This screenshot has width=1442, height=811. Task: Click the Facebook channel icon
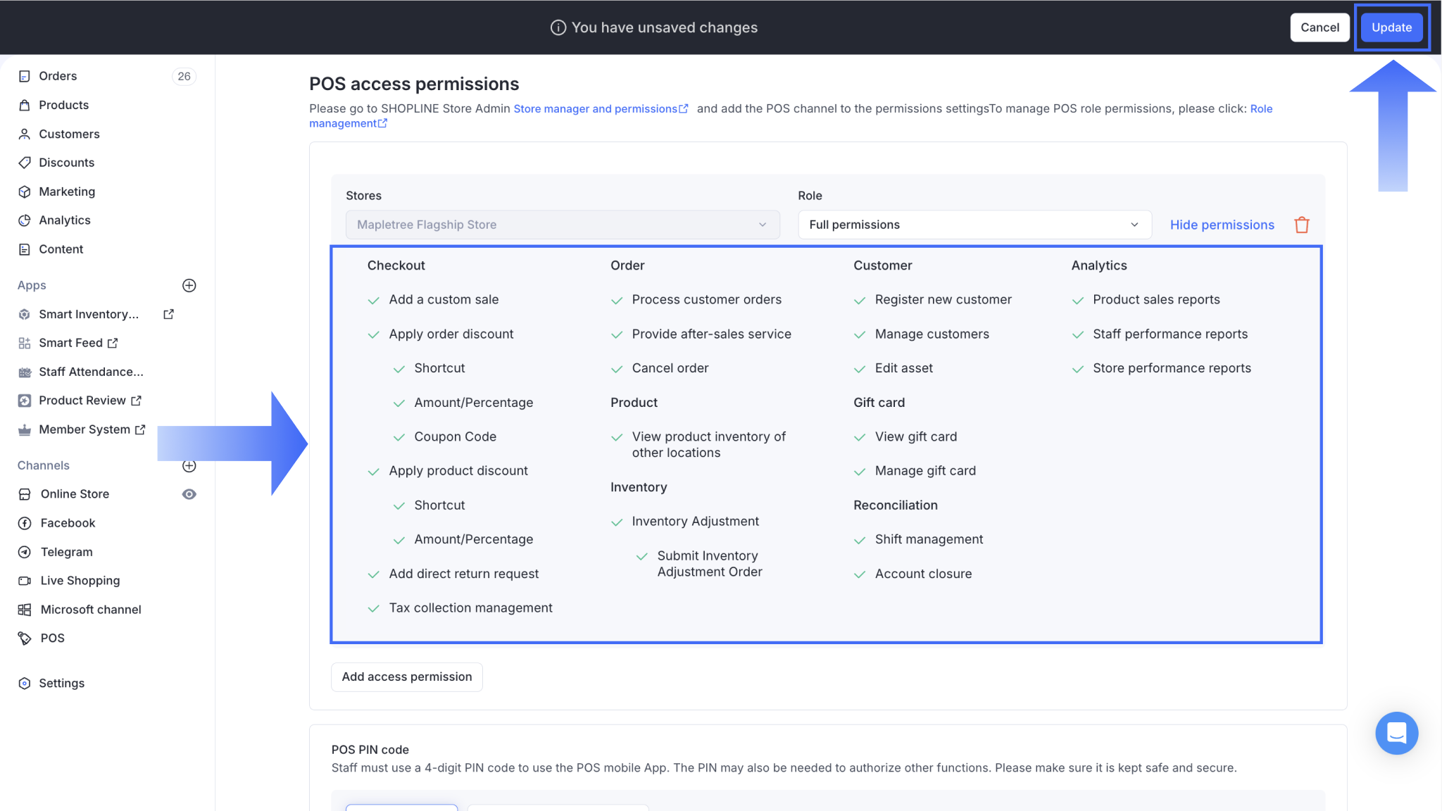coord(25,523)
